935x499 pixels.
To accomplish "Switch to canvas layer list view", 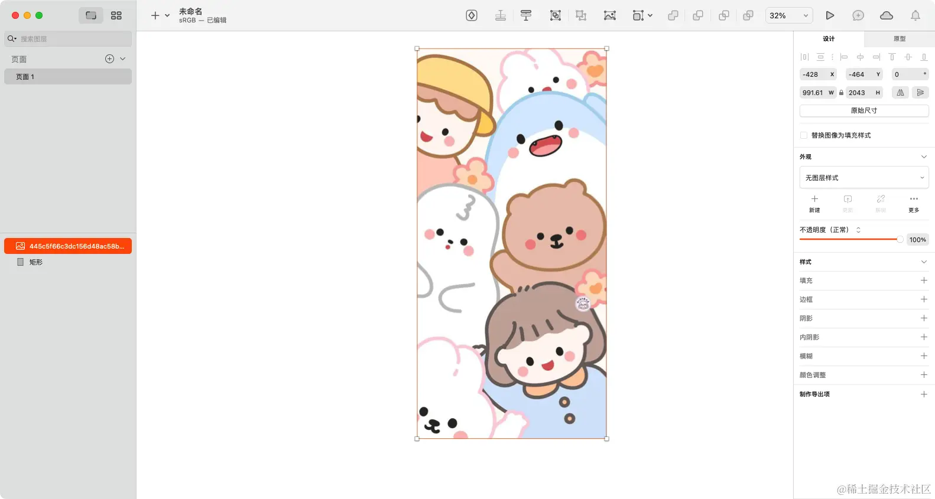I will point(91,15).
